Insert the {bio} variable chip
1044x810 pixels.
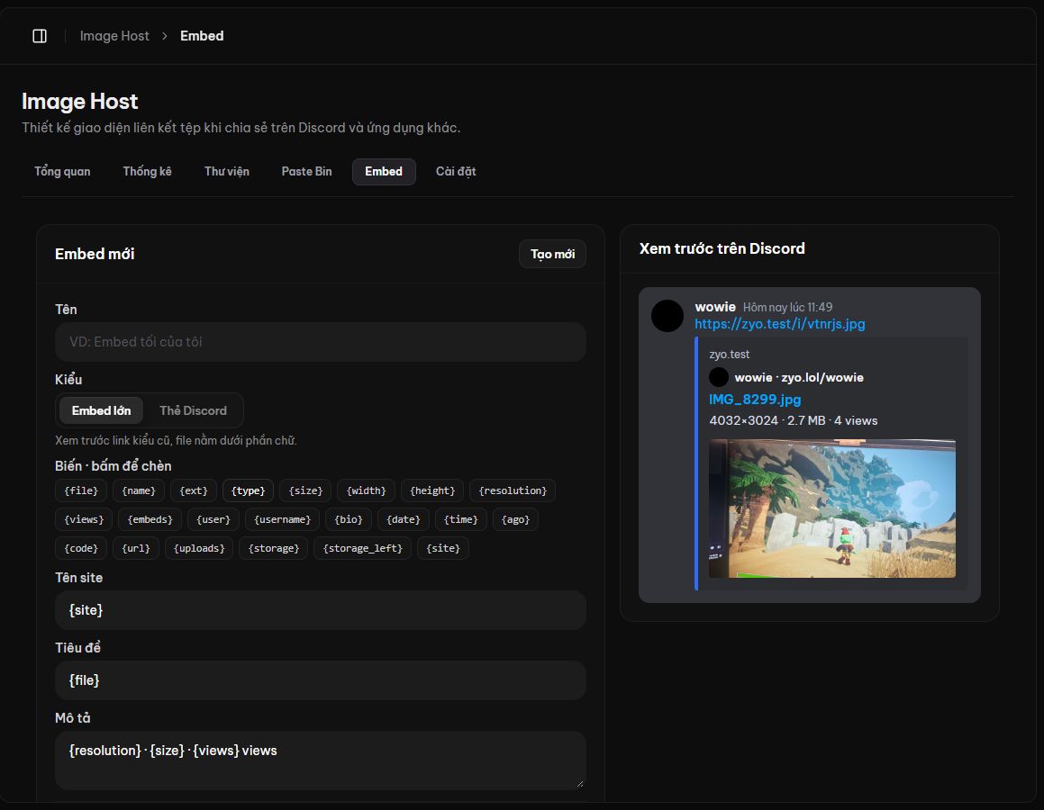pyautogui.click(x=349, y=519)
